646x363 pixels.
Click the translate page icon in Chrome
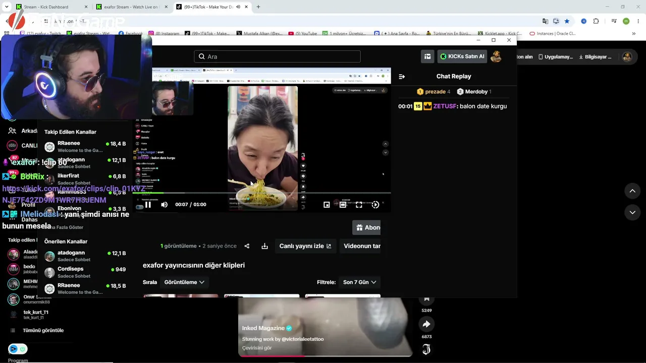pyautogui.click(x=545, y=21)
